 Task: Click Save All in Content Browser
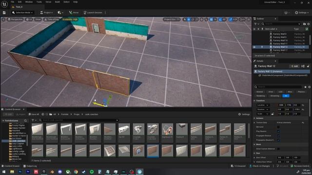[34, 114]
